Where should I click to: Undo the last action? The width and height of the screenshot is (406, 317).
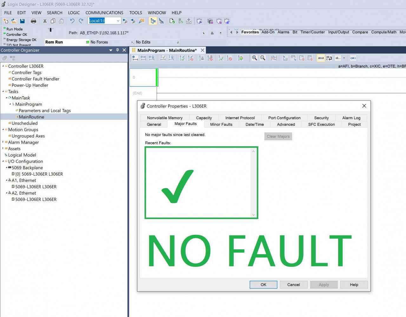(x=72, y=21)
